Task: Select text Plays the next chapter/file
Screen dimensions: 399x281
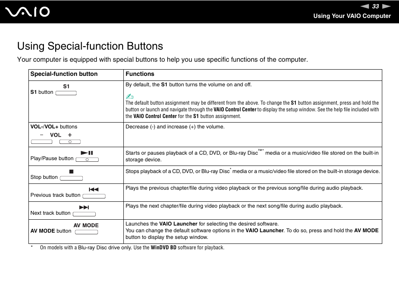Action: (234, 206)
